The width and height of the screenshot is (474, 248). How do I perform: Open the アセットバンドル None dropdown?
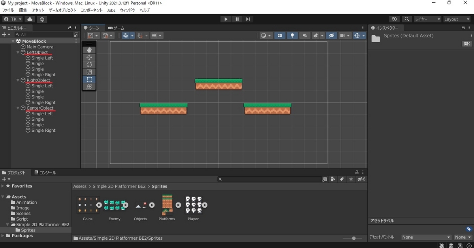point(426,237)
